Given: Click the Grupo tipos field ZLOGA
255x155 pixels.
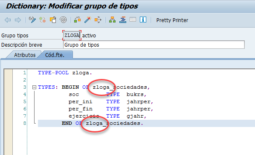Looking at the screenshot, I should (x=72, y=35).
